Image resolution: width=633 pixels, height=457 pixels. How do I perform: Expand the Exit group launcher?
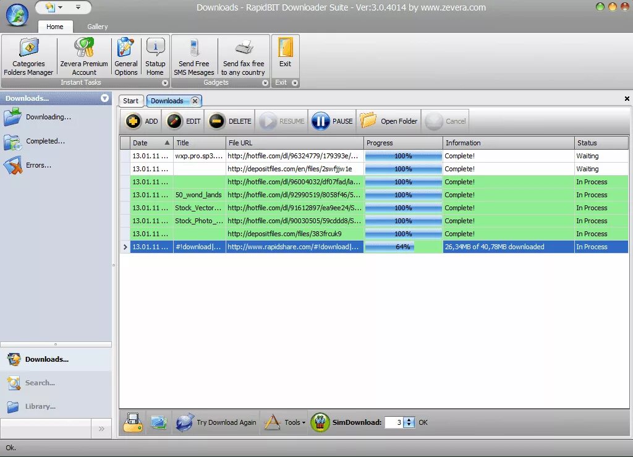[295, 83]
